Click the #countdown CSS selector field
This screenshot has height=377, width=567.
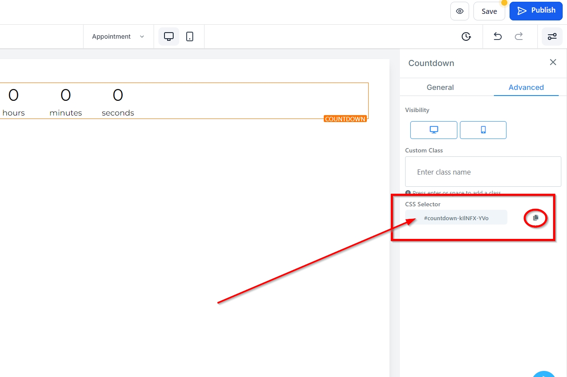(456, 218)
